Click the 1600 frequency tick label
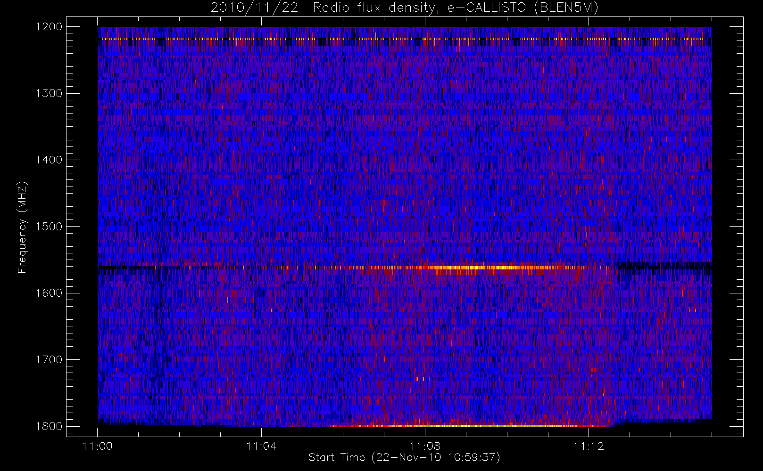This screenshot has width=763, height=471. [50, 293]
